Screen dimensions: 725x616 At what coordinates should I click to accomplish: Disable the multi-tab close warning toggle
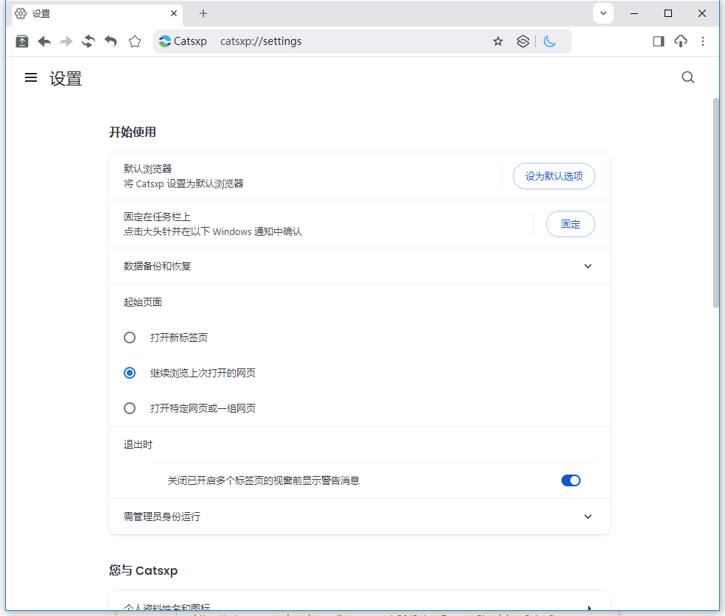[570, 480]
